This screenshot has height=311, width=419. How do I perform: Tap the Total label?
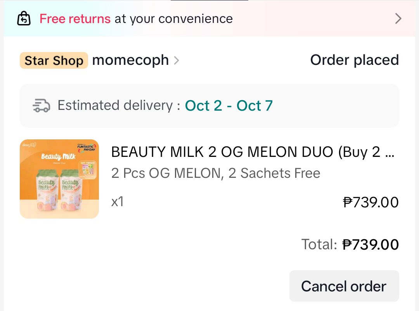click(x=319, y=245)
